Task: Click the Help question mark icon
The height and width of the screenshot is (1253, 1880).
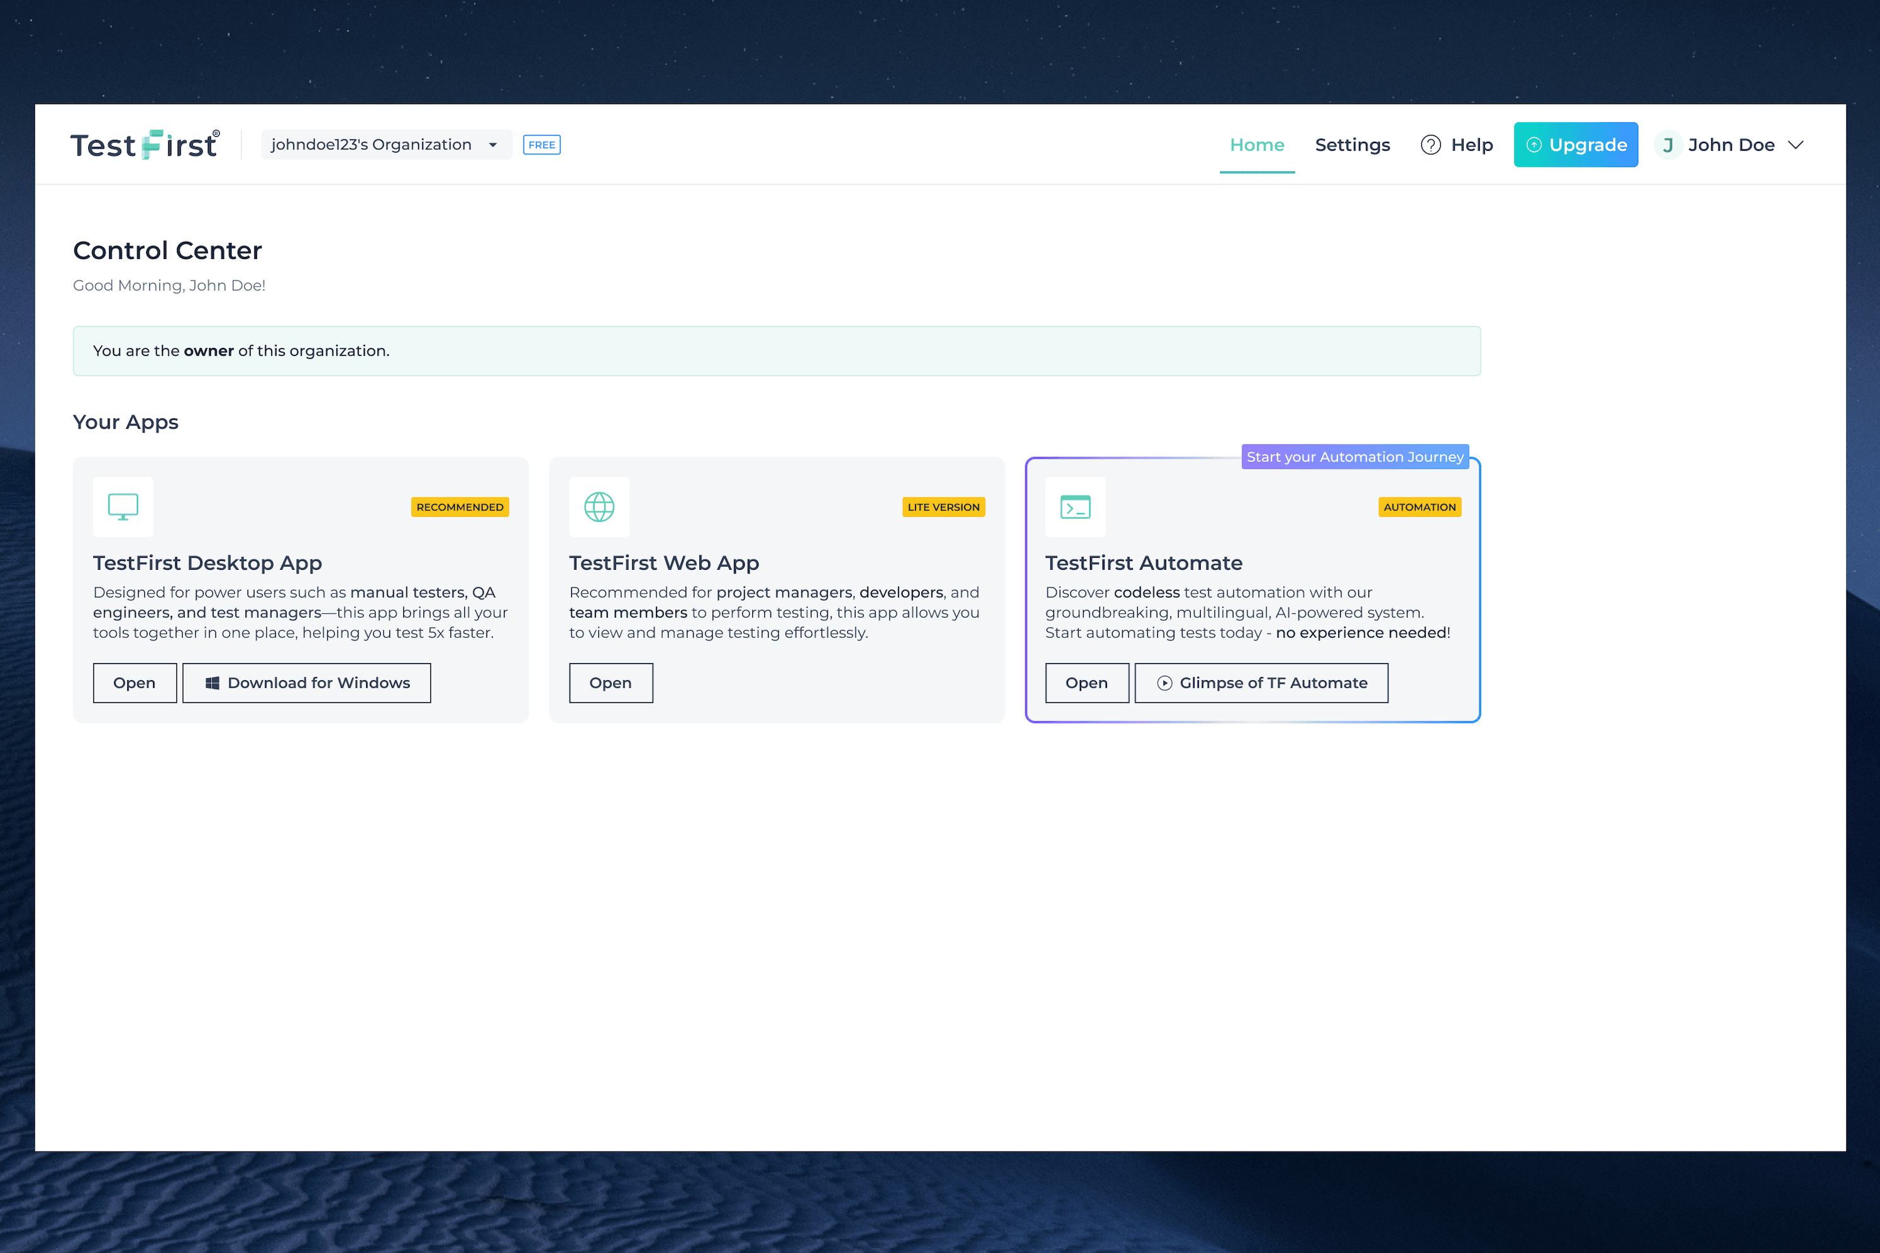Action: (1430, 144)
